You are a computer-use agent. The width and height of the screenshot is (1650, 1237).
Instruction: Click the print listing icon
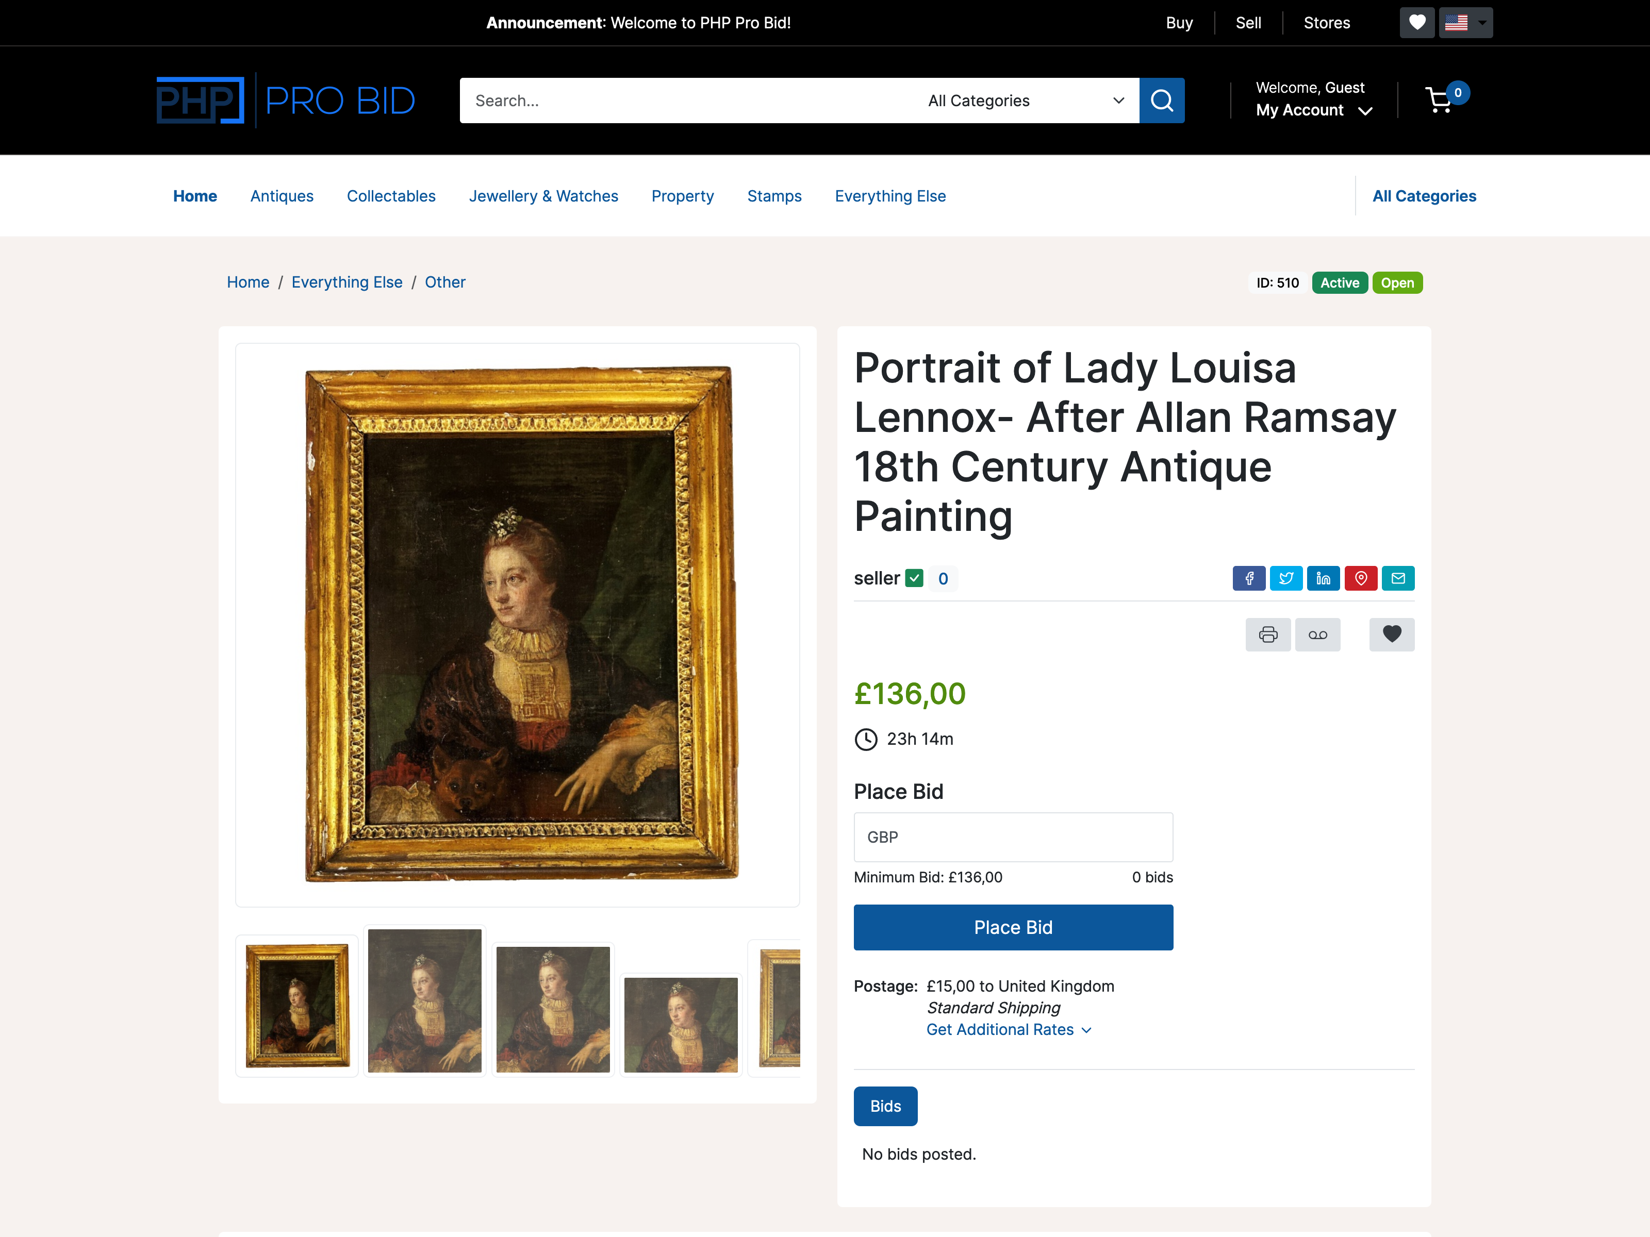point(1267,634)
